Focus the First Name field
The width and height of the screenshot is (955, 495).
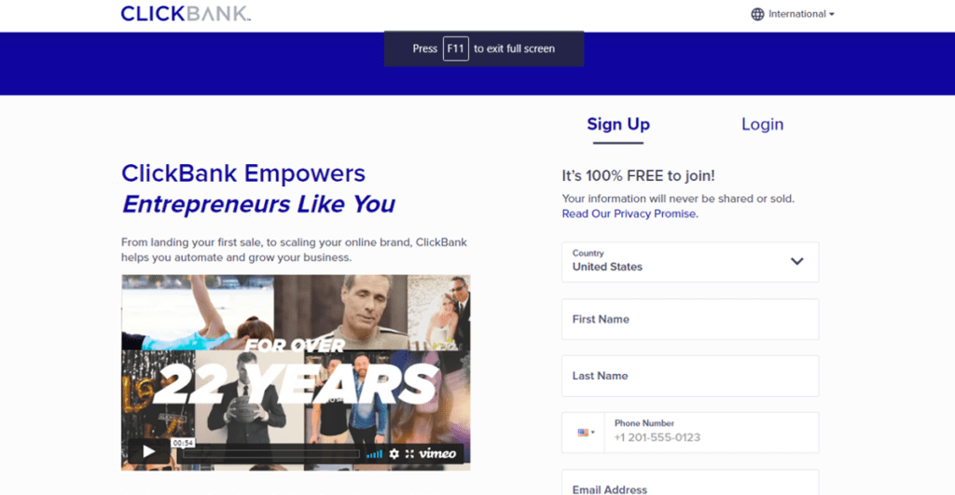[690, 319]
